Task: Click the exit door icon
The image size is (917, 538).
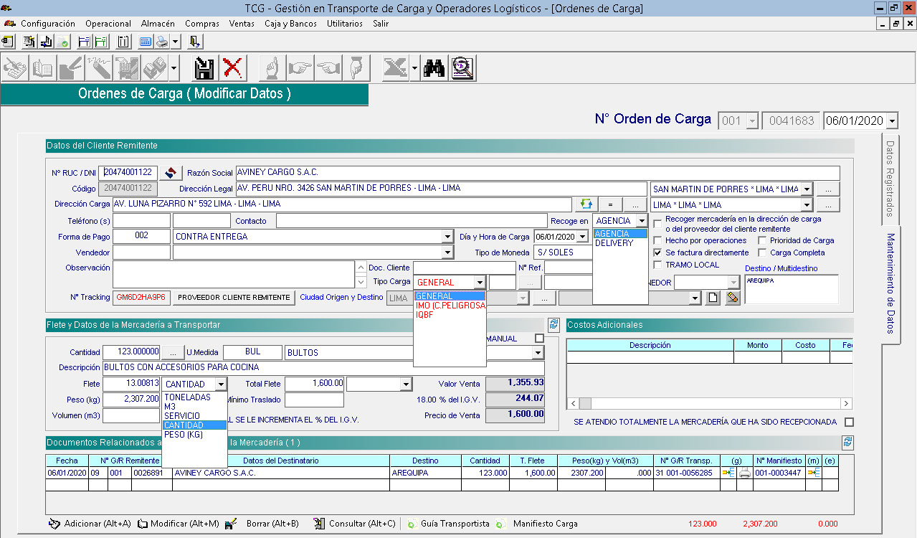Action: pos(195,41)
